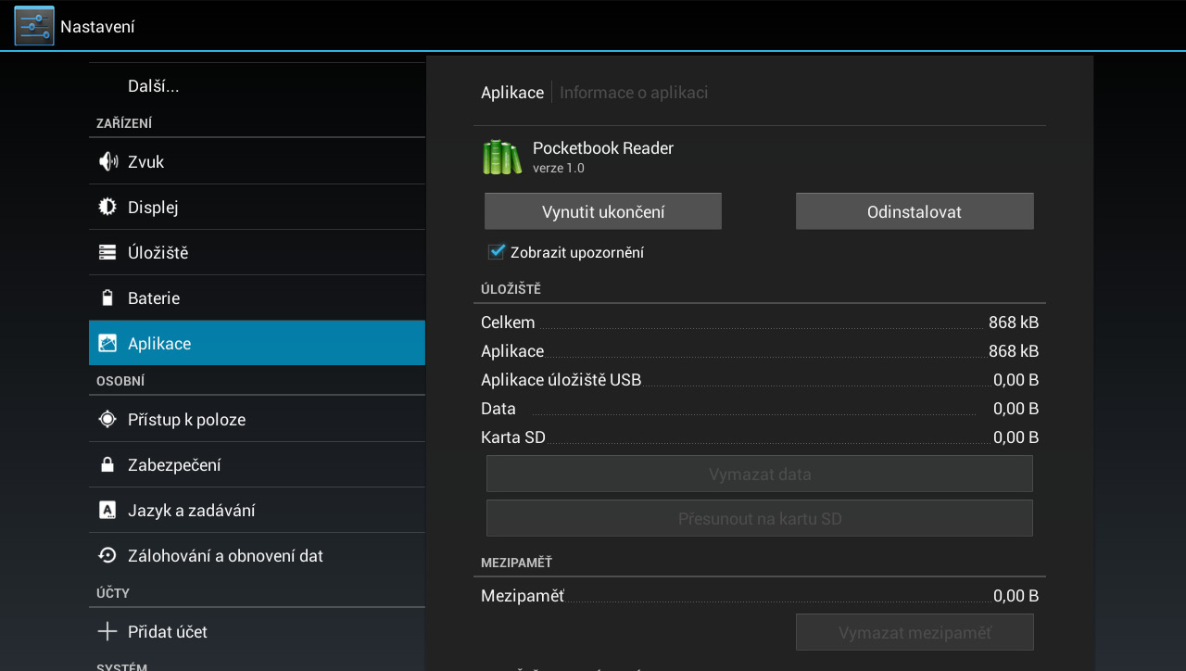Click the Zabezpečení lock icon
This screenshot has height=671, width=1186.
(x=107, y=464)
